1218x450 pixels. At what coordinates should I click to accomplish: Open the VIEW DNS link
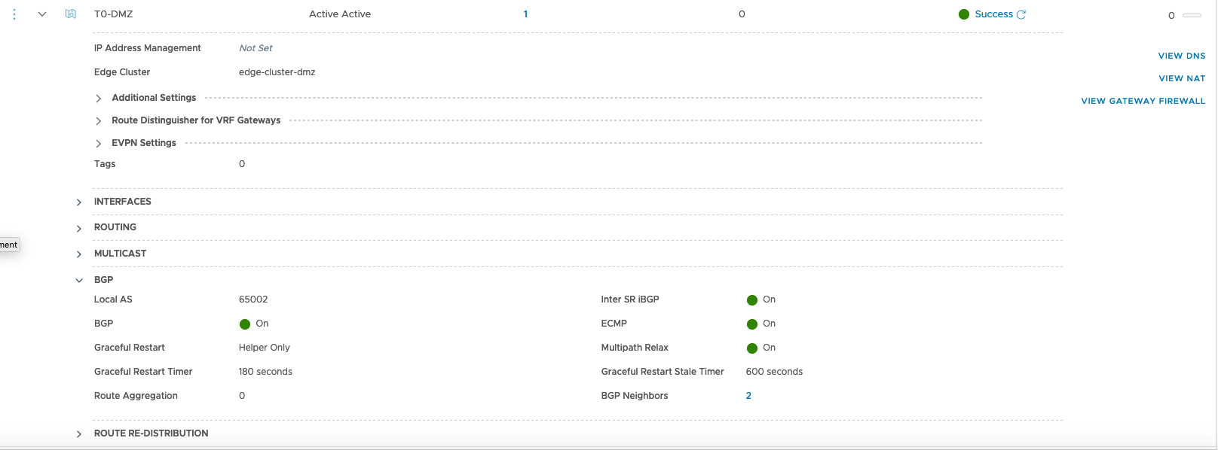(1181, 56)
